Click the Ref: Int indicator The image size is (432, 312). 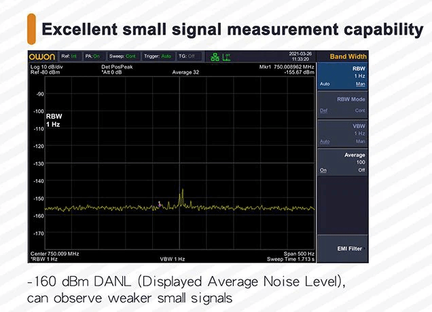pyautogui.click(x=70, y=56)
